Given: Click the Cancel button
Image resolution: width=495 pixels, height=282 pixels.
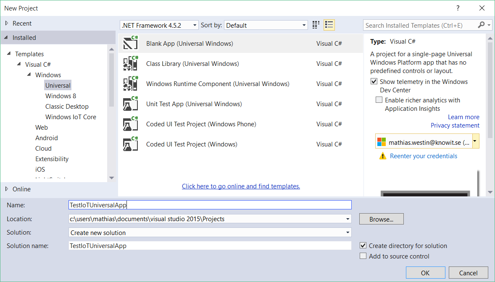Looking at the screenshot, I should point(468,273).
